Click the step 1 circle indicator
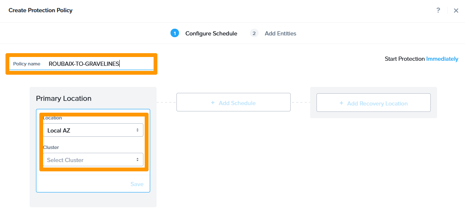The image size is (465, 222). click(x=175, y=33)
